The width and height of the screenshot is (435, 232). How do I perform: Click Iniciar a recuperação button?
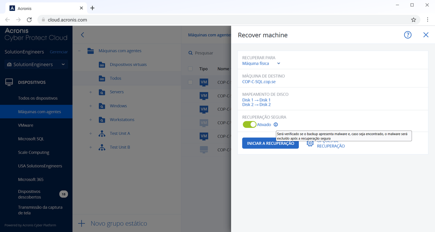[x=271, y=143]
